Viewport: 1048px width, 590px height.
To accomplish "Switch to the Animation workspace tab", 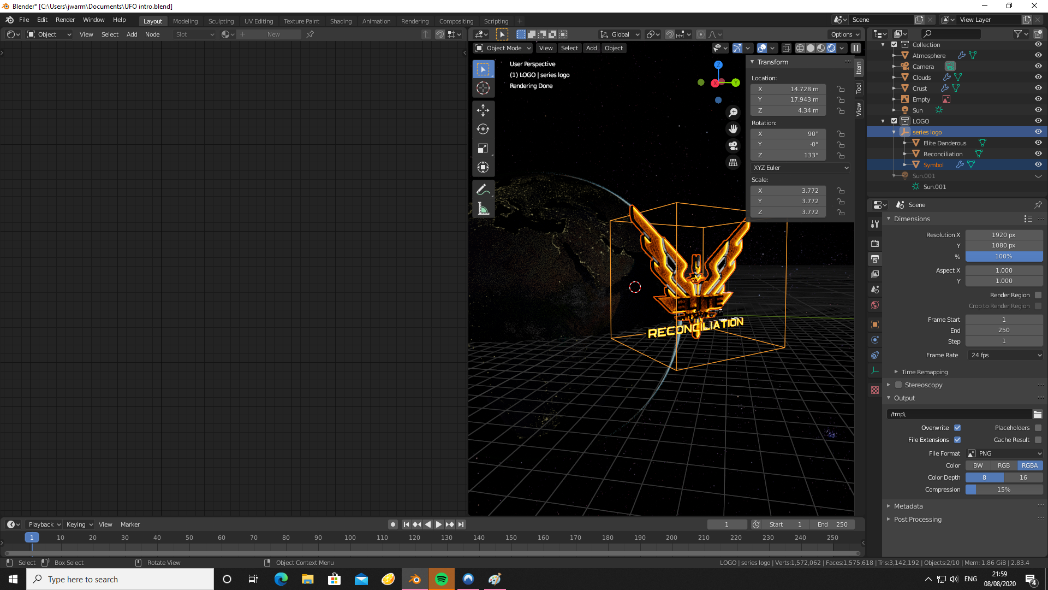I will [x=376, y=21].
